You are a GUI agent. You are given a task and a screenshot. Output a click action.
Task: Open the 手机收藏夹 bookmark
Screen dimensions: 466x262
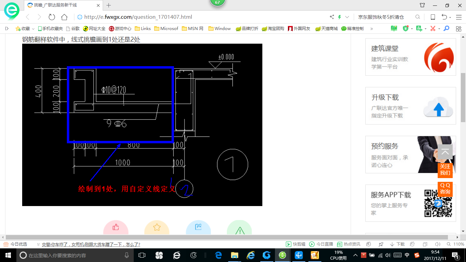(50, 29)
